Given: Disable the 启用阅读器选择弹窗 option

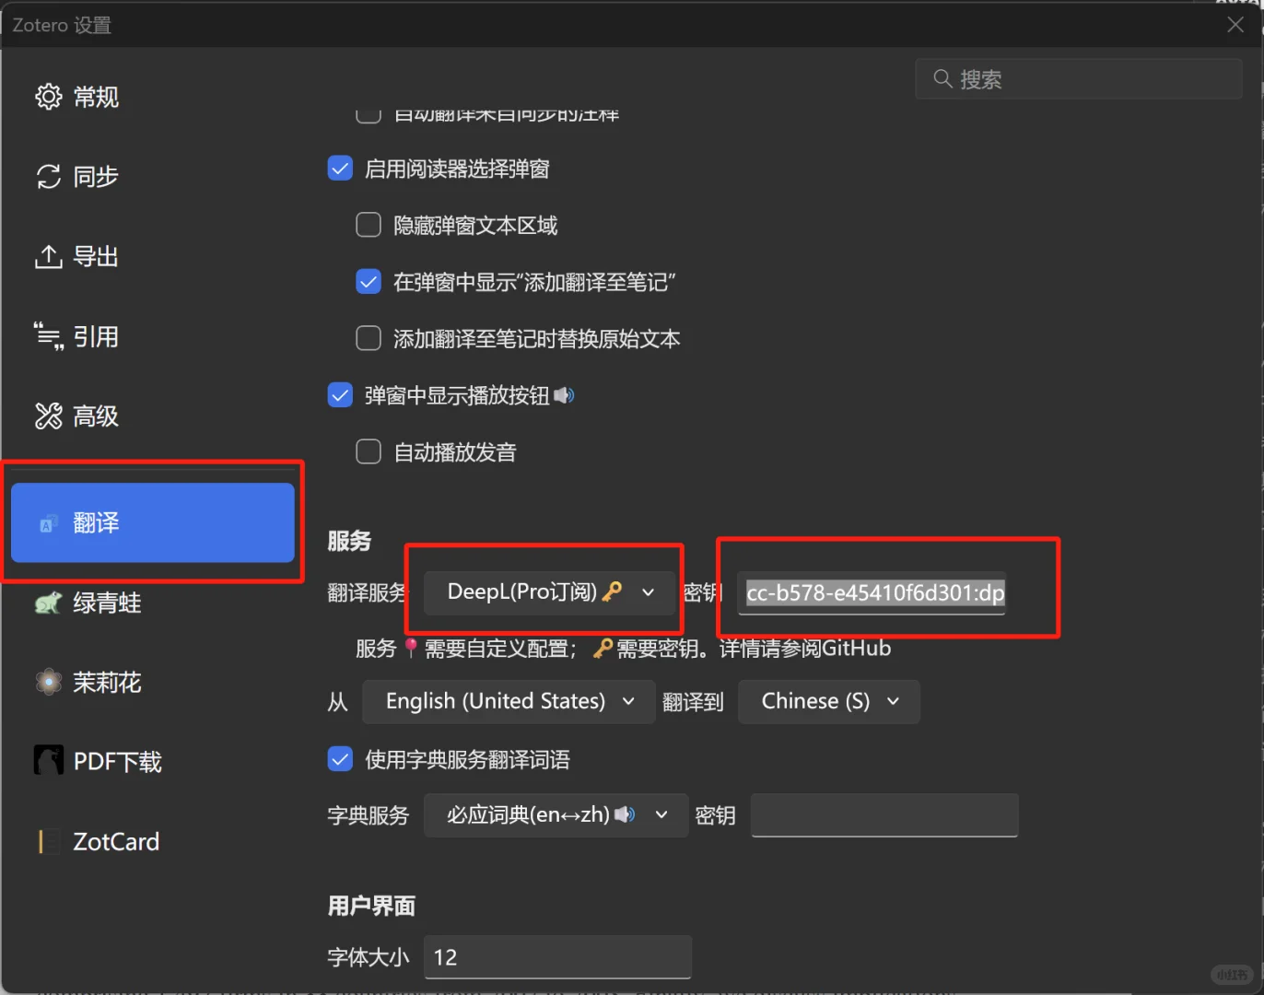Looking at the screenshot, I should pyautogui.click(x=340, y=168).
